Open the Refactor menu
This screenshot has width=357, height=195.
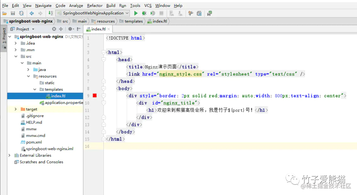pyautogui.click(x=95, y=5)
